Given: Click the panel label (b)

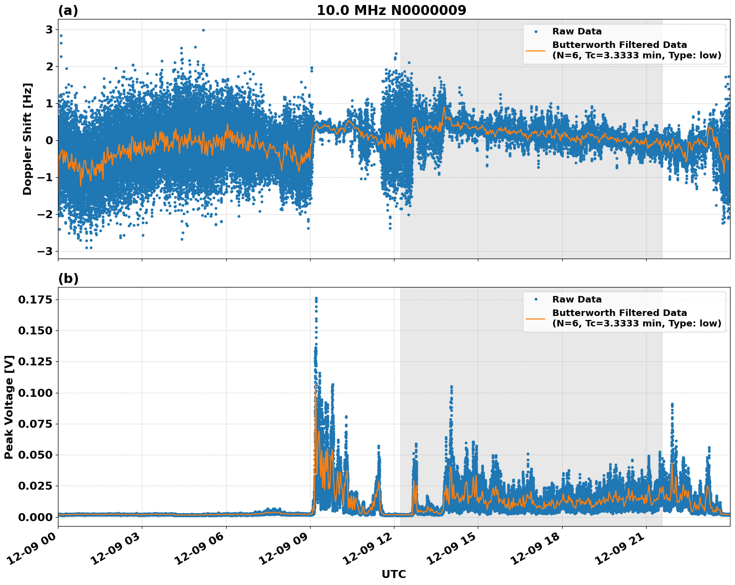Looking at the screenshot, I should pyautogui.click(x=67, y=278).
